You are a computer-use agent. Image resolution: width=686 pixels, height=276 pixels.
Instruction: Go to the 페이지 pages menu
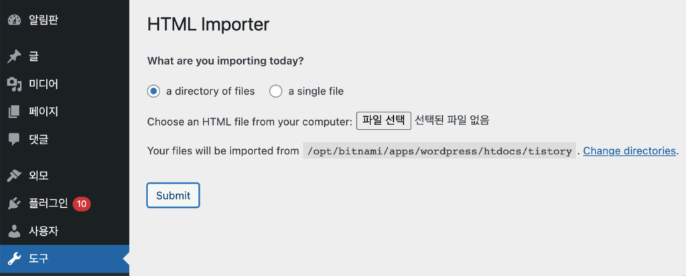[x=44, y=112]
